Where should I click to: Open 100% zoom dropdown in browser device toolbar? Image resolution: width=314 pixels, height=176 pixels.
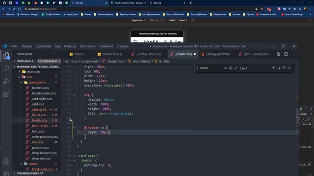tap(173, 21)
